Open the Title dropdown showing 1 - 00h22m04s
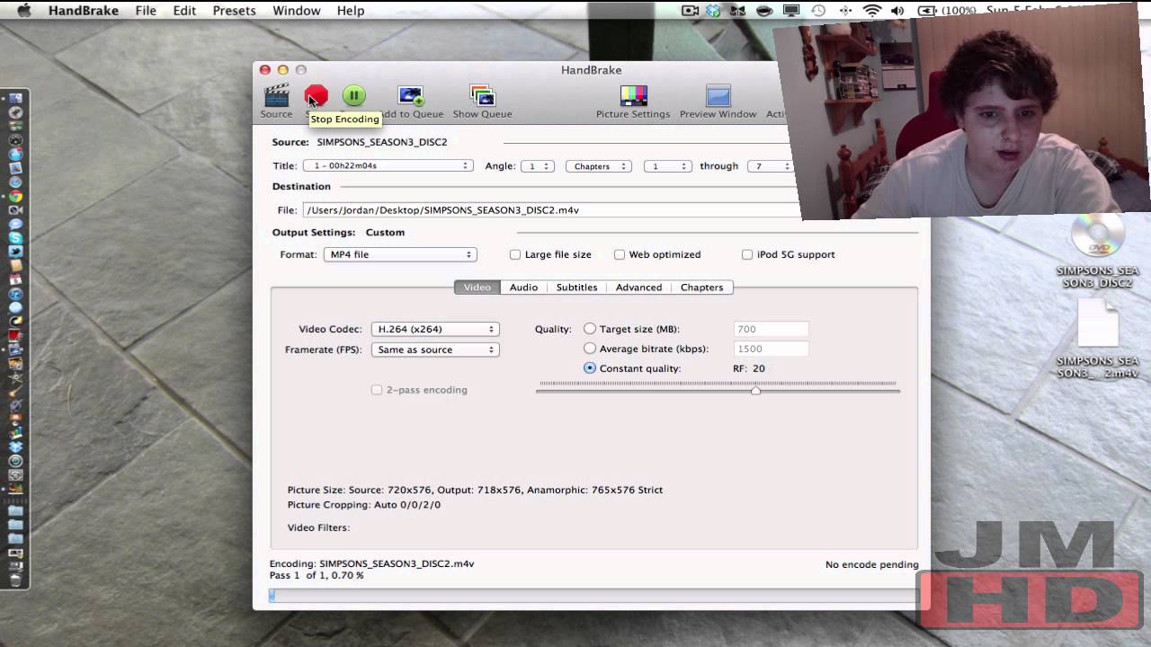Viewport: 1151px width, 647px height. tap(388, 166)
